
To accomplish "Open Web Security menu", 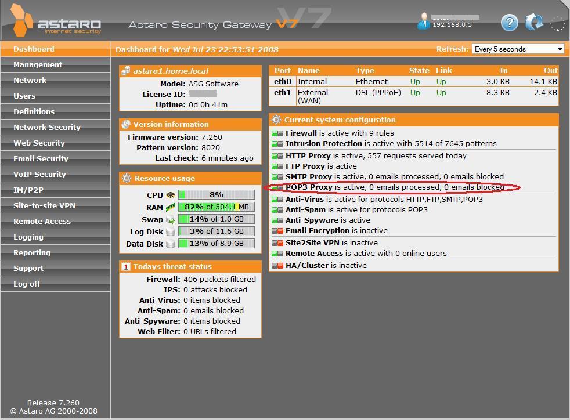I will [55, 143].
